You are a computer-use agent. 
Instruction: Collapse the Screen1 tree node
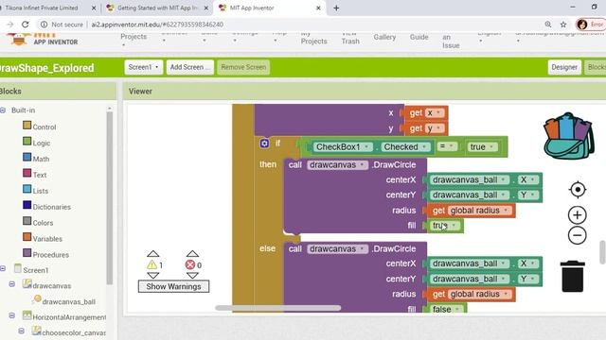tap(3, 268)
